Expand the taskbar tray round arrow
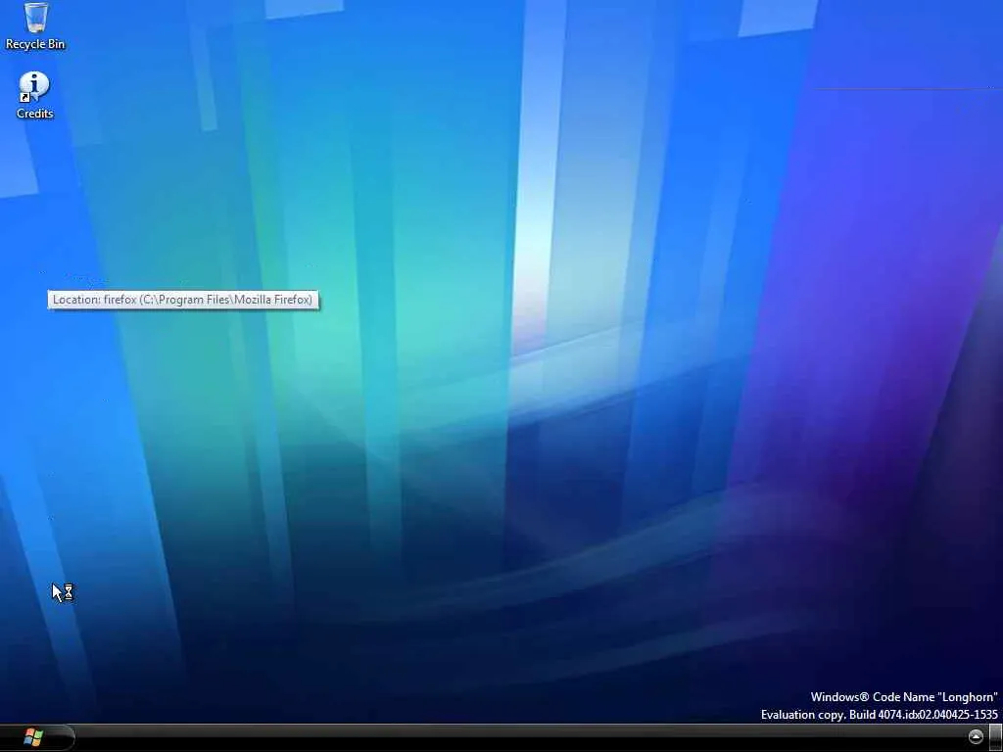The image size is (1003, 752). point(976,736)
